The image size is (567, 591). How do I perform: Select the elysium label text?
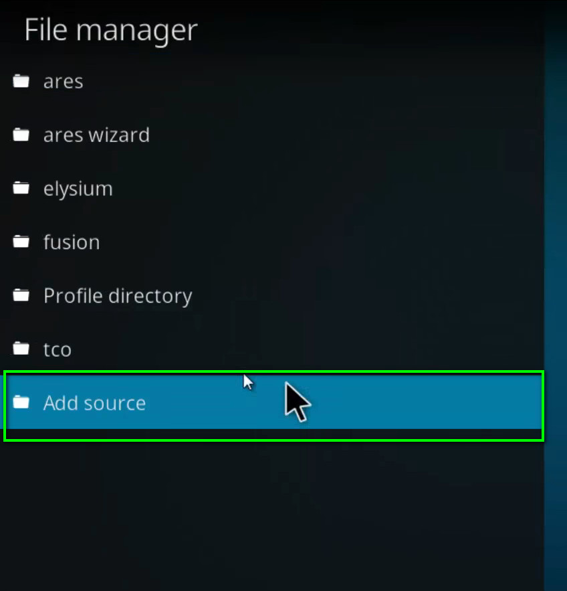pos(78,188)
